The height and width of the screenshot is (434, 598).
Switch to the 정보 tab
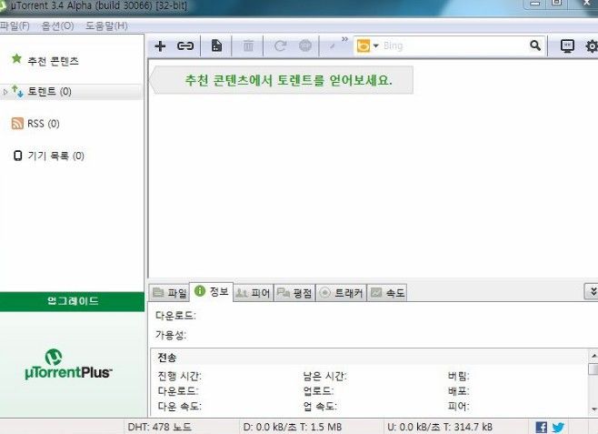[211, 292]
